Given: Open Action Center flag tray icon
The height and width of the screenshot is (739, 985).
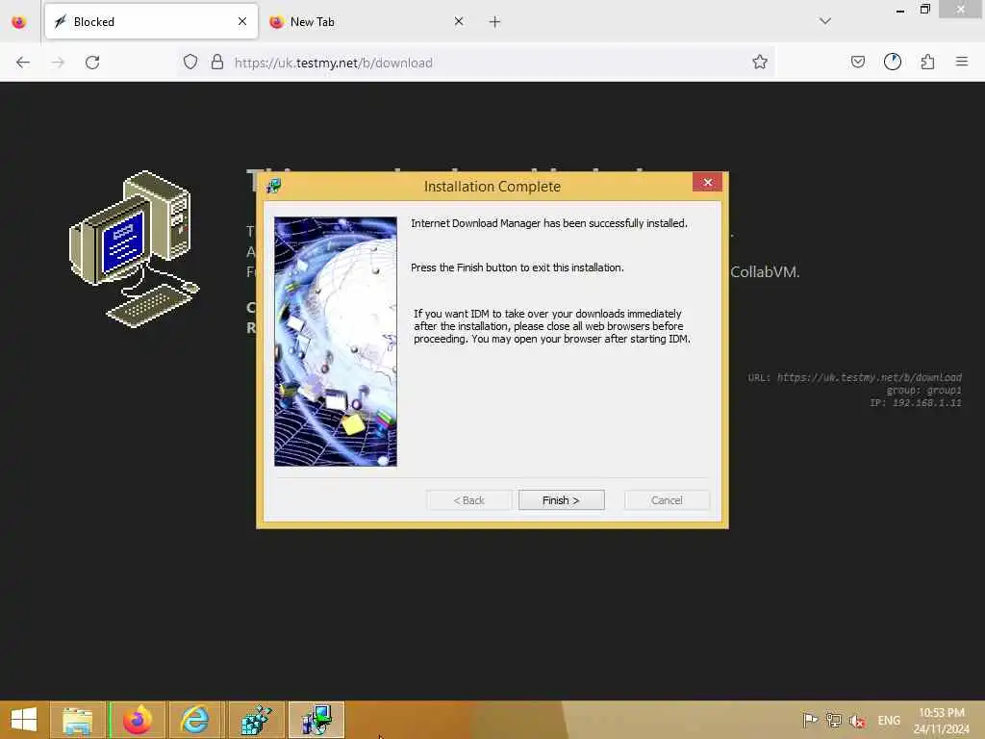Looking at the screenshot, I should (810, 720).
